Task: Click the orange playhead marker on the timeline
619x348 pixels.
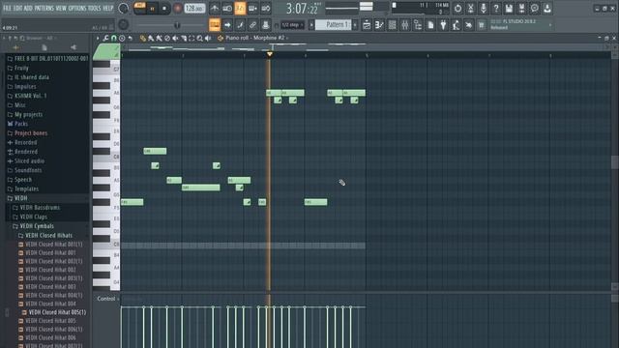Action: coord(270,54)
